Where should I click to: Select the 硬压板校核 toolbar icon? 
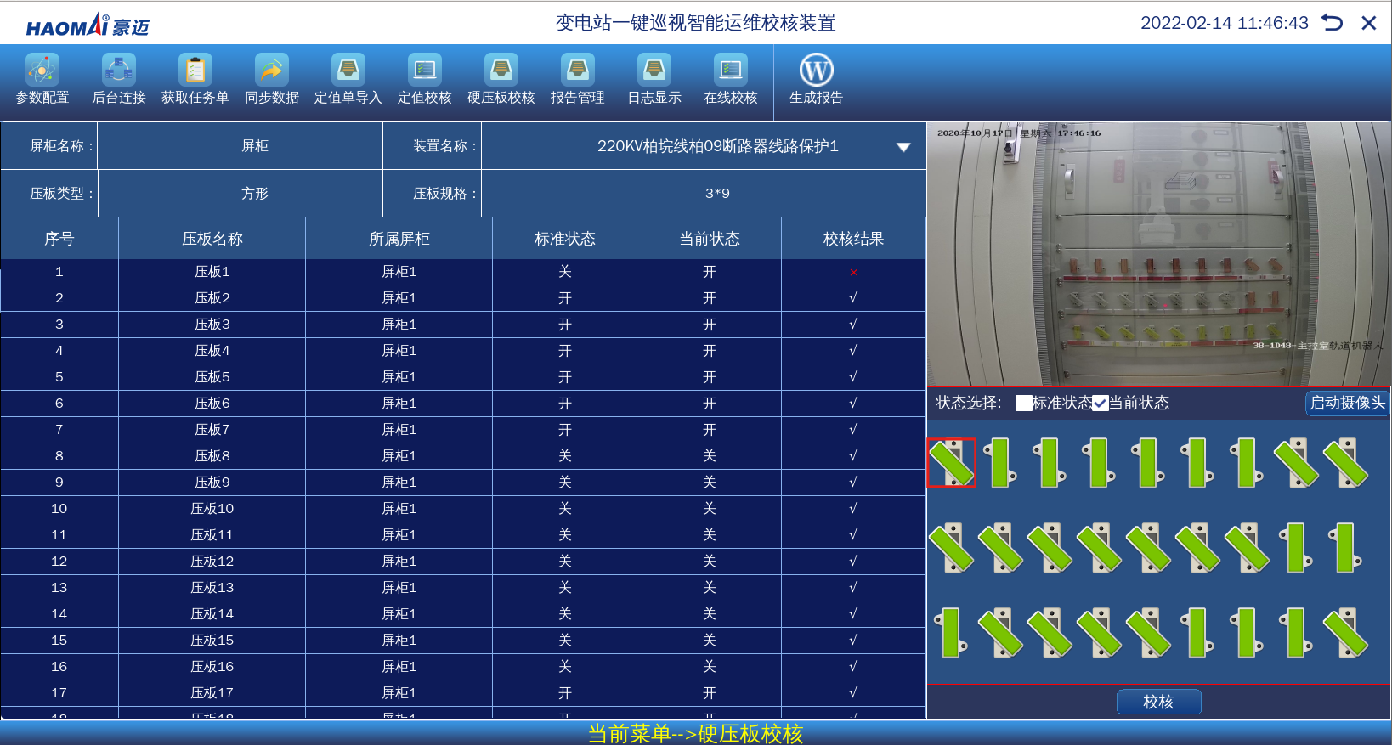tap(501, 71)
